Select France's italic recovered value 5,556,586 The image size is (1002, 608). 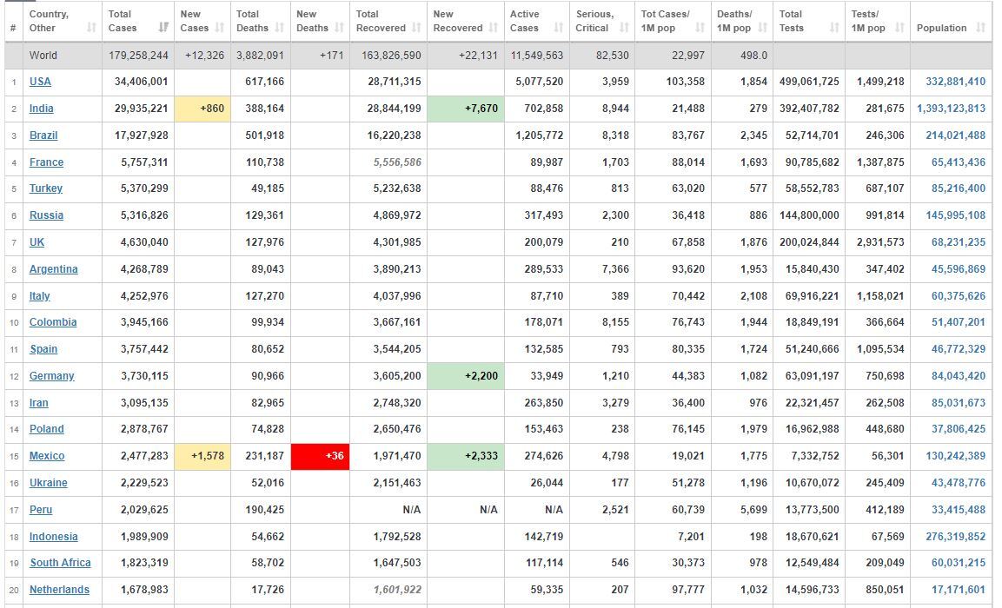click(397, 162)
